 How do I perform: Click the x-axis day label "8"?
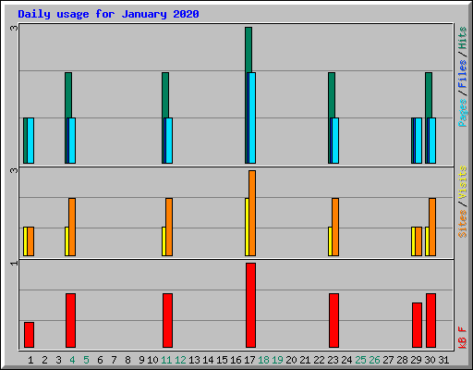tap(127, 360)
